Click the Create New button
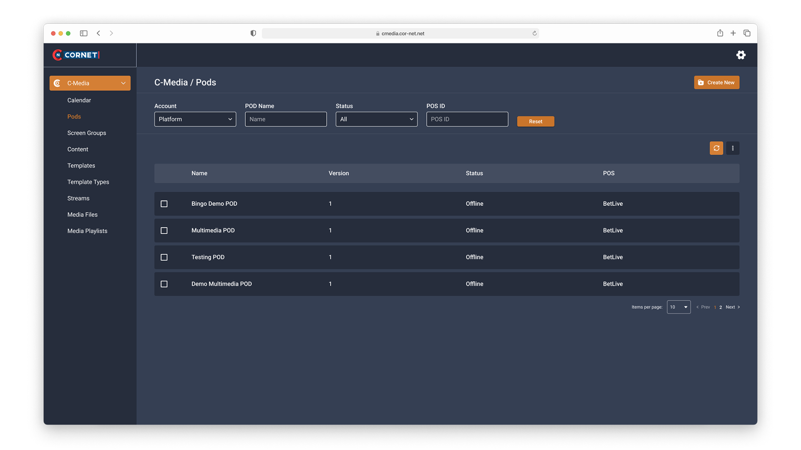Viewport: 801px width, 450px height. [716, 82]
